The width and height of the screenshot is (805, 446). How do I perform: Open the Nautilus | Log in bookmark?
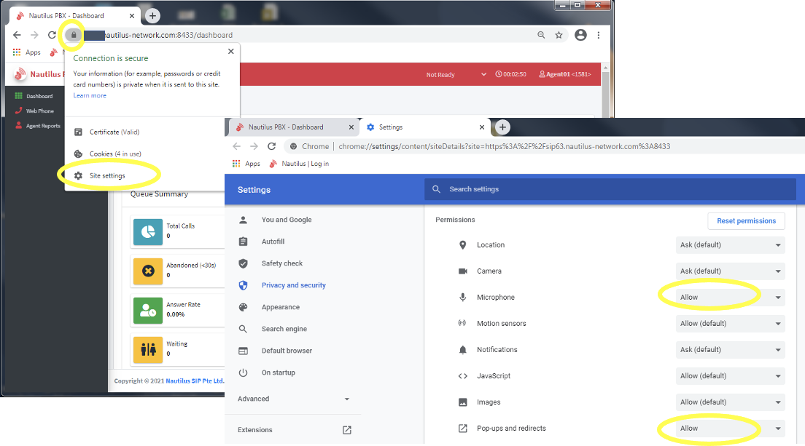pos(299,164)
